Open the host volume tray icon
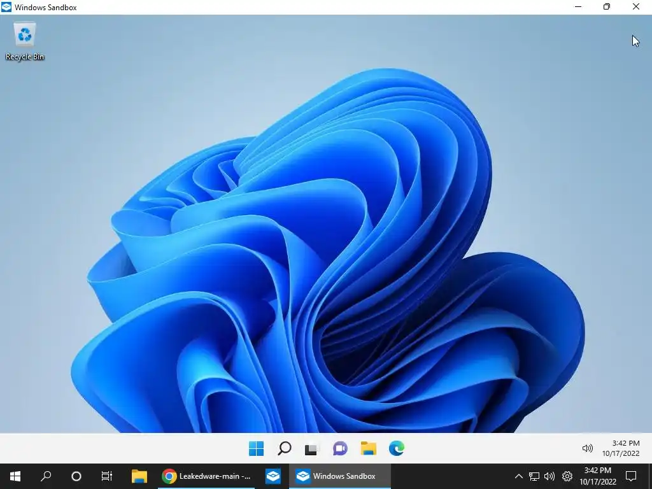This screenshot has width=652, height=489. click(549, 476)
